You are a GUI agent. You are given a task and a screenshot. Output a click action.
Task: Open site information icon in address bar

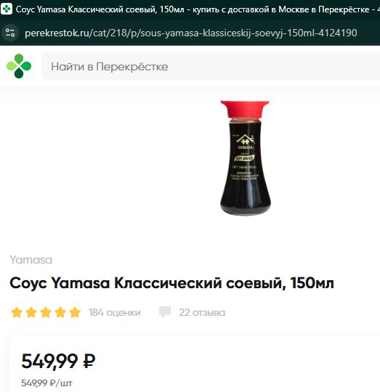[10, 33]
